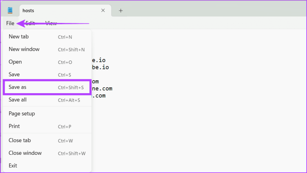Select Save all entry
Viewport: 307px width, 173px height.
coord(47,100)
